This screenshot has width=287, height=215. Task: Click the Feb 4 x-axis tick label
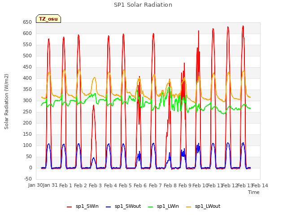[110, 185]
